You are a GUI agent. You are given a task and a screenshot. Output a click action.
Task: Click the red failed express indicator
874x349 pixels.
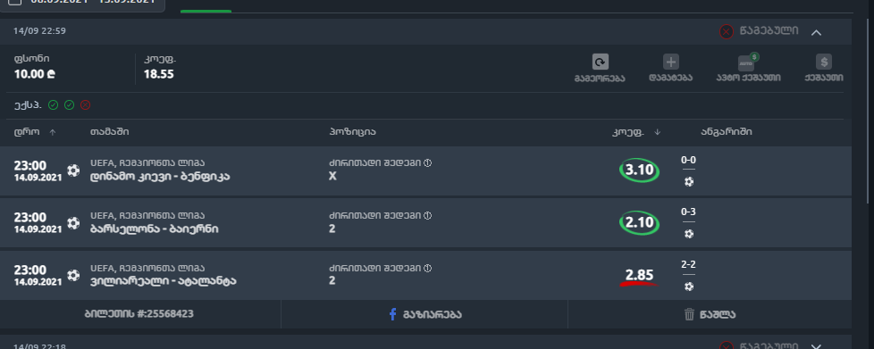[x=85, y=105]
